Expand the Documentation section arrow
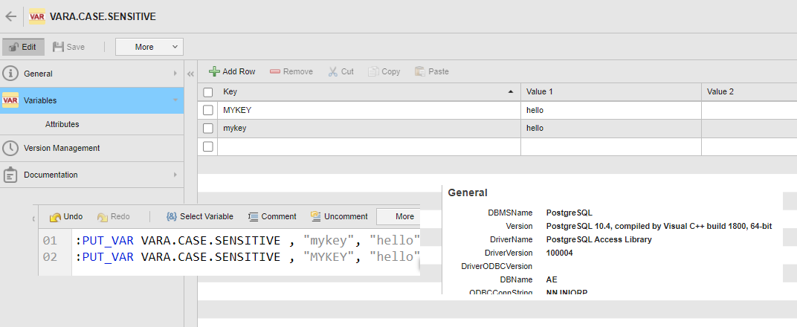Viewport: 797px width, 327px height. 175,175
